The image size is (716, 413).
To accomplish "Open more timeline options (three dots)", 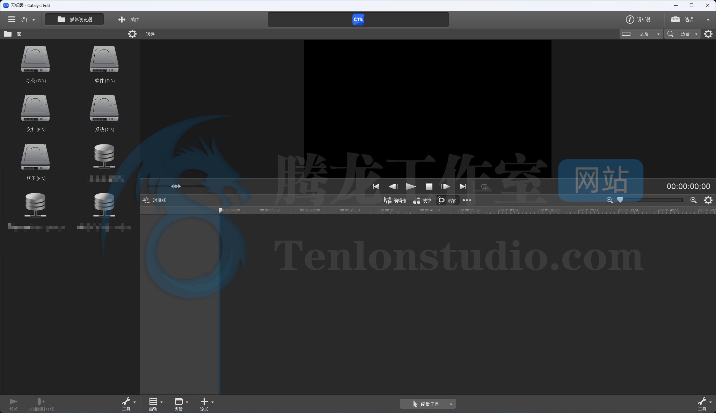I will click(x=467, y=200).
